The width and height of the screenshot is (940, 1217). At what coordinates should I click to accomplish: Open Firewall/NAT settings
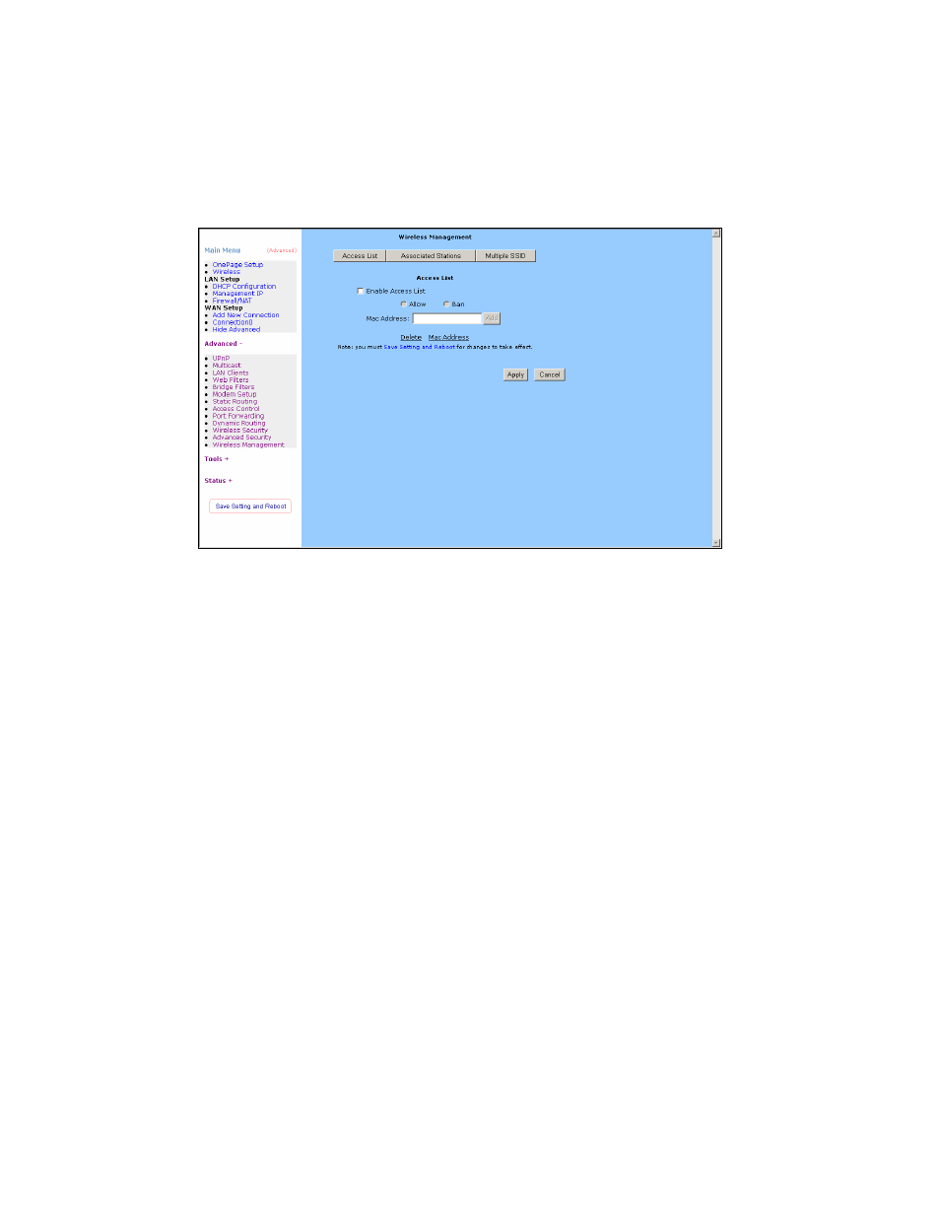233,301
